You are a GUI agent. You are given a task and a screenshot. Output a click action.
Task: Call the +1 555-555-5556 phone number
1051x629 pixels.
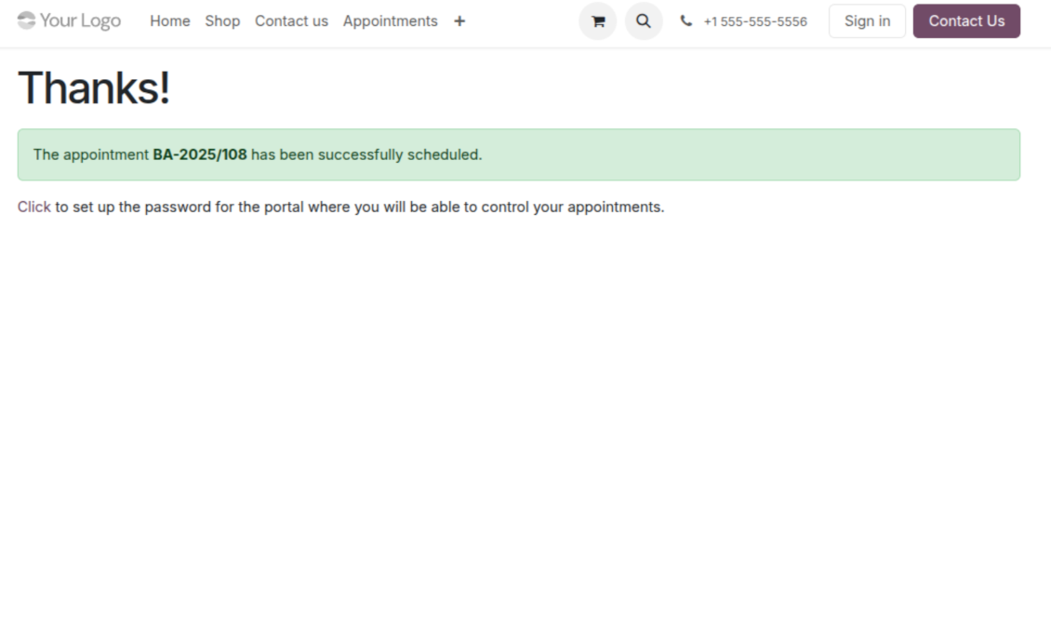(755, 21)
